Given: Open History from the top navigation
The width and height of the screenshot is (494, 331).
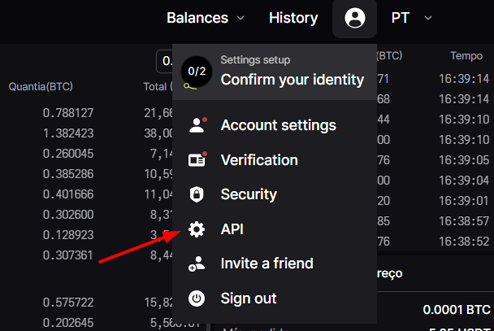Looking at the screenshot, I should pyautogui.click(x=293, y=18).
